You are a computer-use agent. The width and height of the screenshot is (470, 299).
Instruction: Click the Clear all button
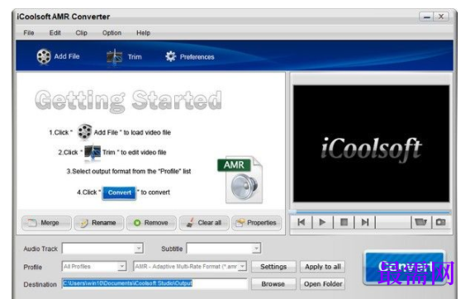click(x=204, y=223)
